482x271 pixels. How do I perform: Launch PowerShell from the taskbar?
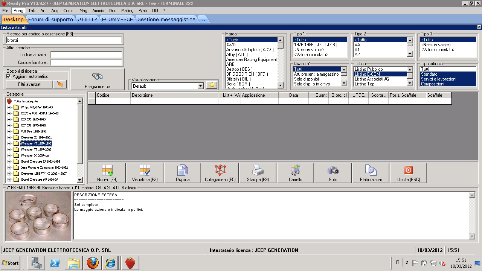point(55,263)
